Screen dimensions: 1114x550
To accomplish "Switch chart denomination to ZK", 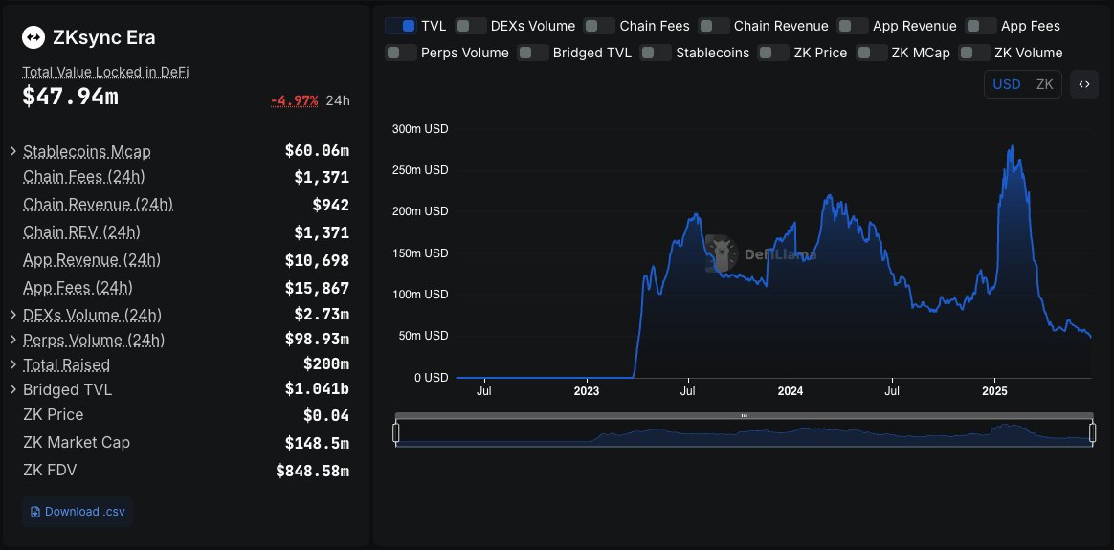I will (1044, 84).
